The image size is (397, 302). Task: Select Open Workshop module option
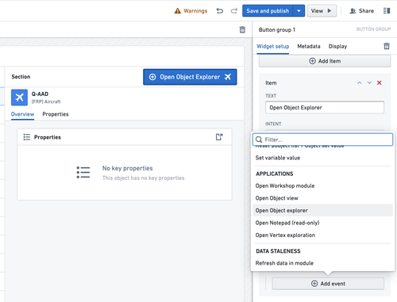(322, 185)
